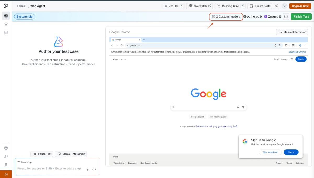The image size is (314, 178).
Task: Click the key icon in sidebar
Action: click(x=6, y=156)
